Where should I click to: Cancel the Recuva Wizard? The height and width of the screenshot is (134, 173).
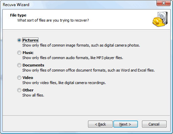click(154, 124)
